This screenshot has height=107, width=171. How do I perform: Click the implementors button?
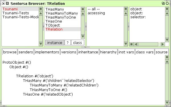(47, 52)
